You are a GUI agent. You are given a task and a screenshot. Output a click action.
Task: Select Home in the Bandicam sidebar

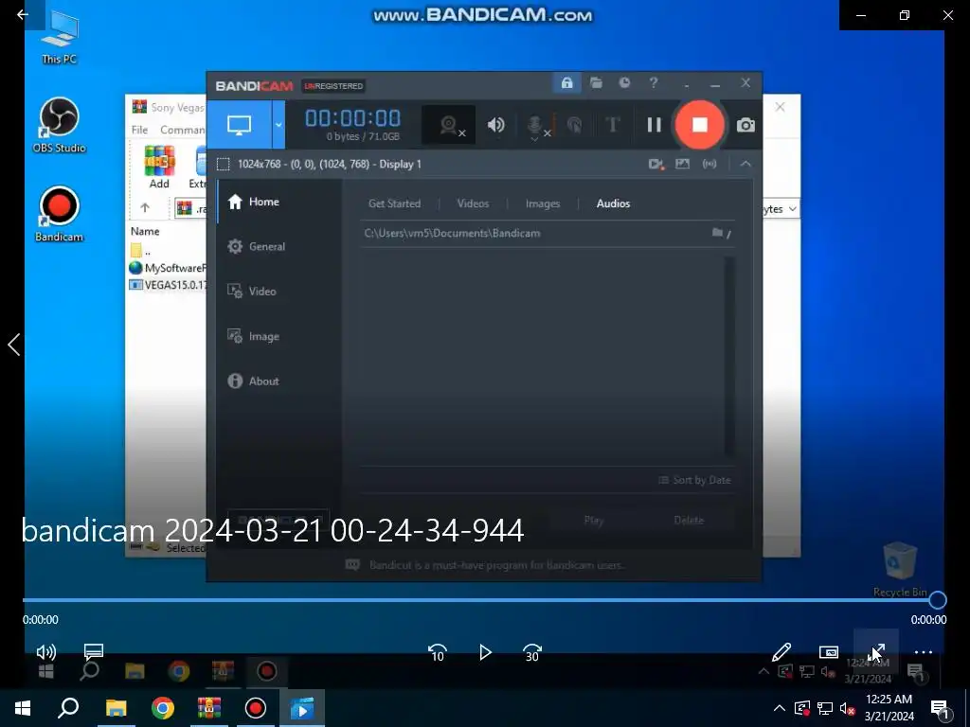coord(279,202)
